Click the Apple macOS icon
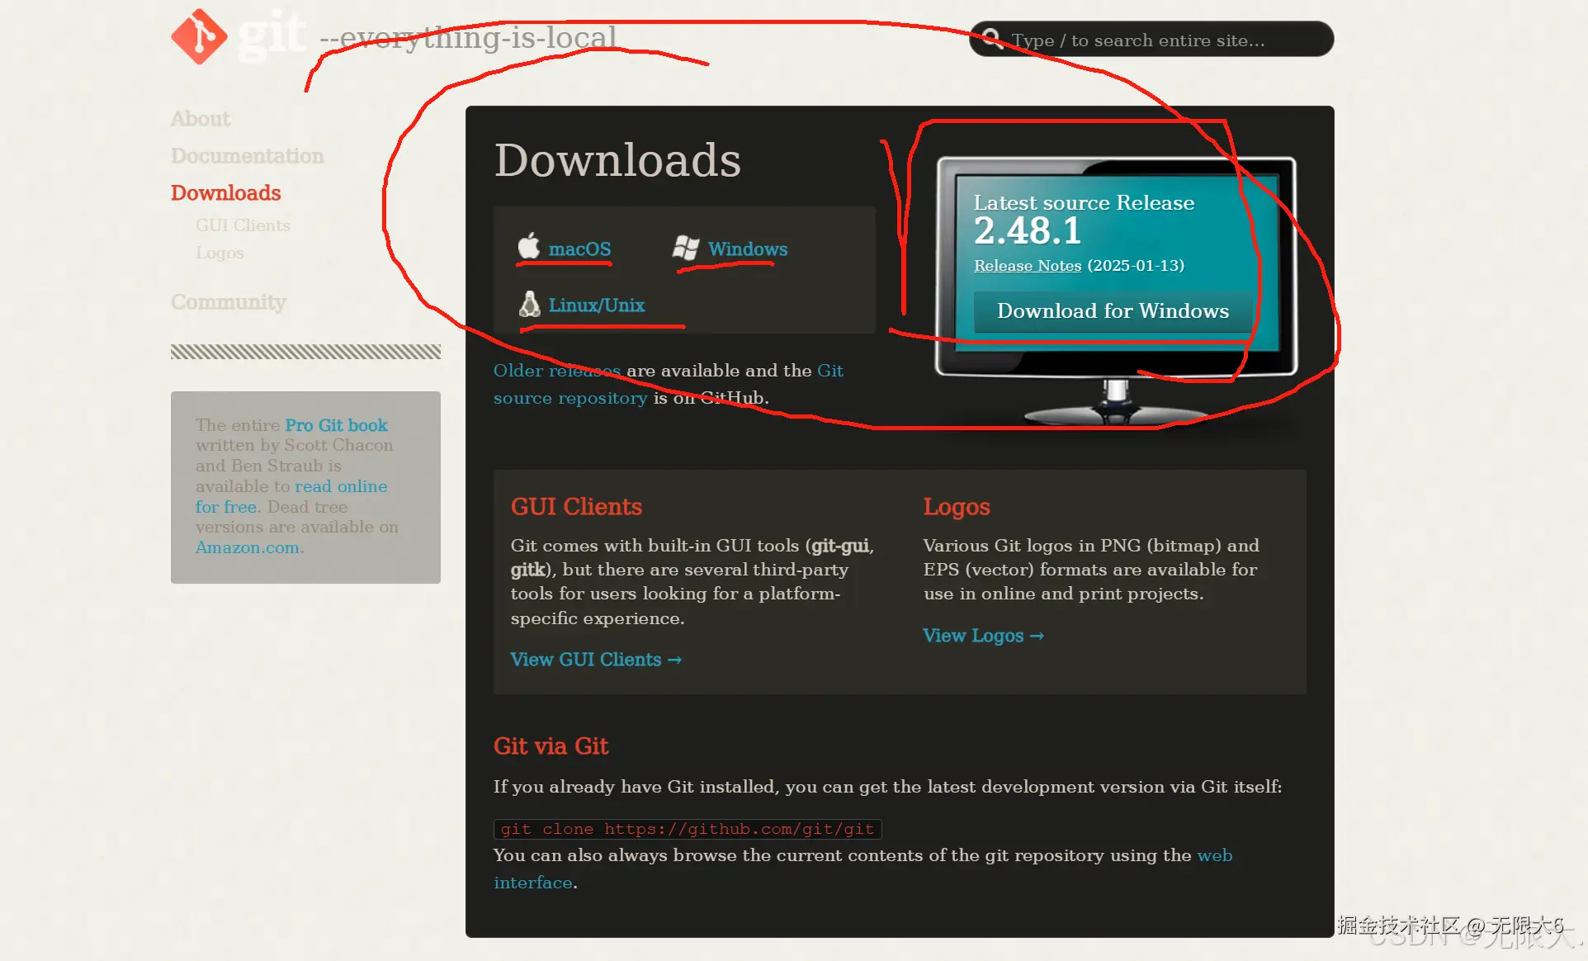This screenshot has height=961, width=1588. [x=528, y=246]
